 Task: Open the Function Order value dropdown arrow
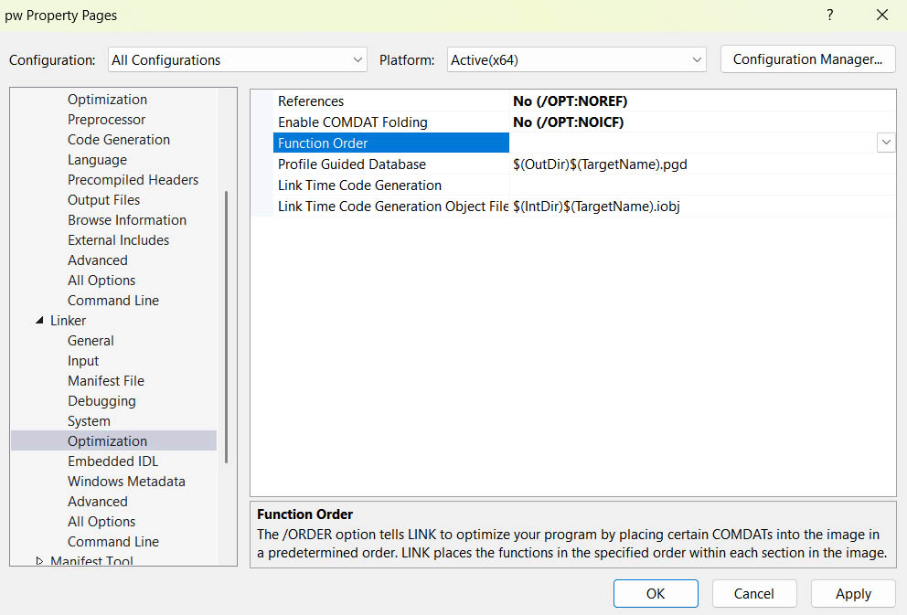coord(885,143)
